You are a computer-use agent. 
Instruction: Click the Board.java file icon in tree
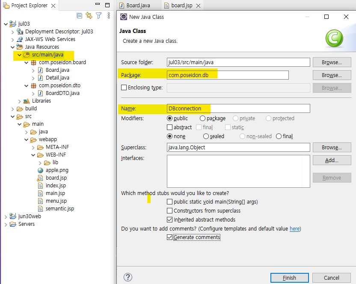click(x=40, y=70)
